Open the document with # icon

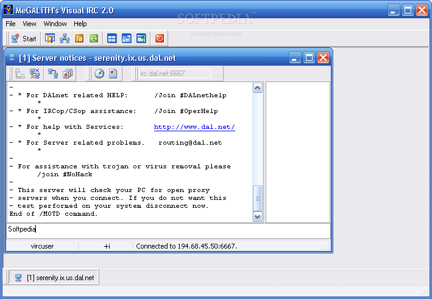click(x=113, y=74)
